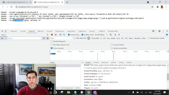Switch to the Console panel
This screenshot has width=169, height=95.
23,31
